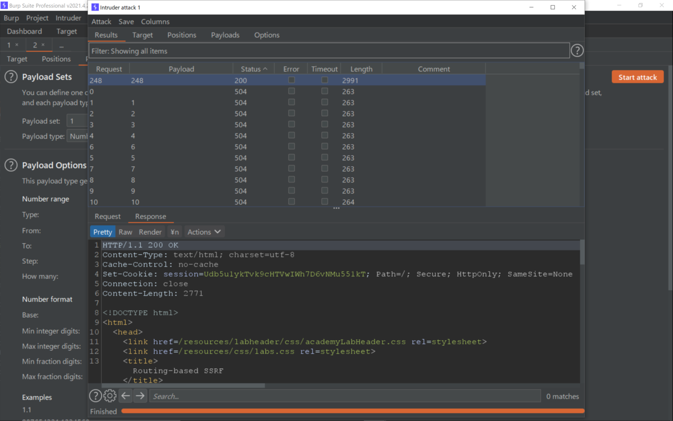
Task: Open Intruder menu in main Burp window
Action: tap(68, 18)
